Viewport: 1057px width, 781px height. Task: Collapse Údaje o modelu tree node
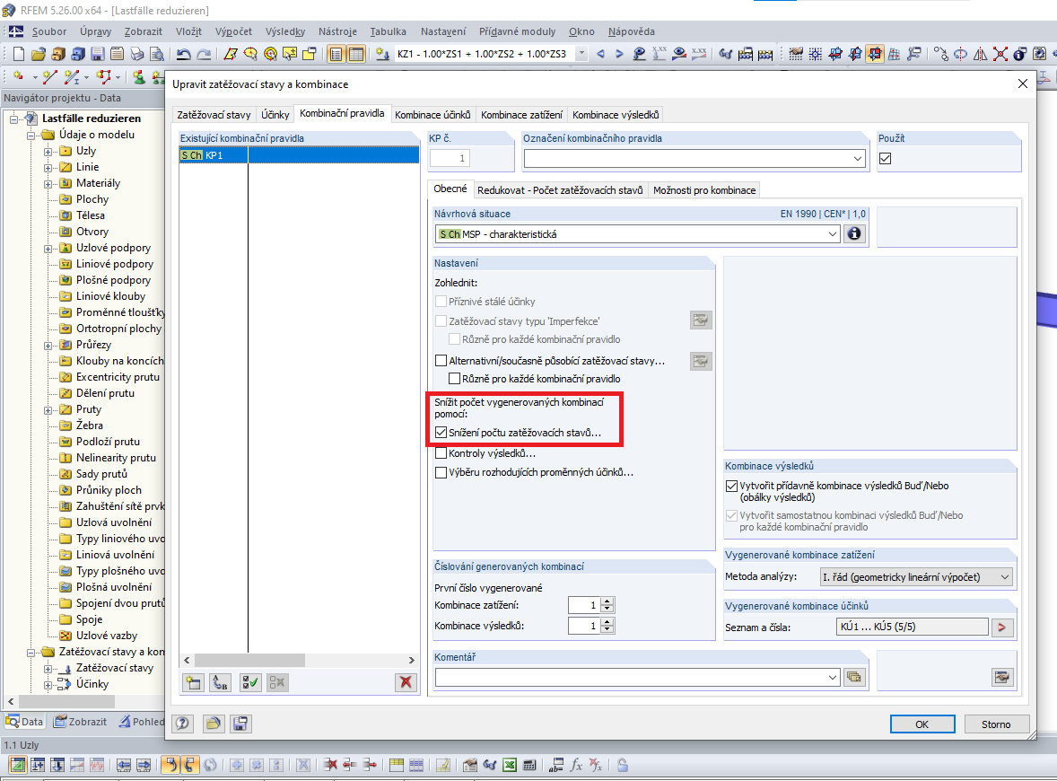(x=31, y=136)
